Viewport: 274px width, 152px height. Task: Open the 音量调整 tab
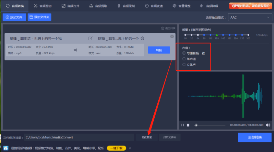click(182, 6)
